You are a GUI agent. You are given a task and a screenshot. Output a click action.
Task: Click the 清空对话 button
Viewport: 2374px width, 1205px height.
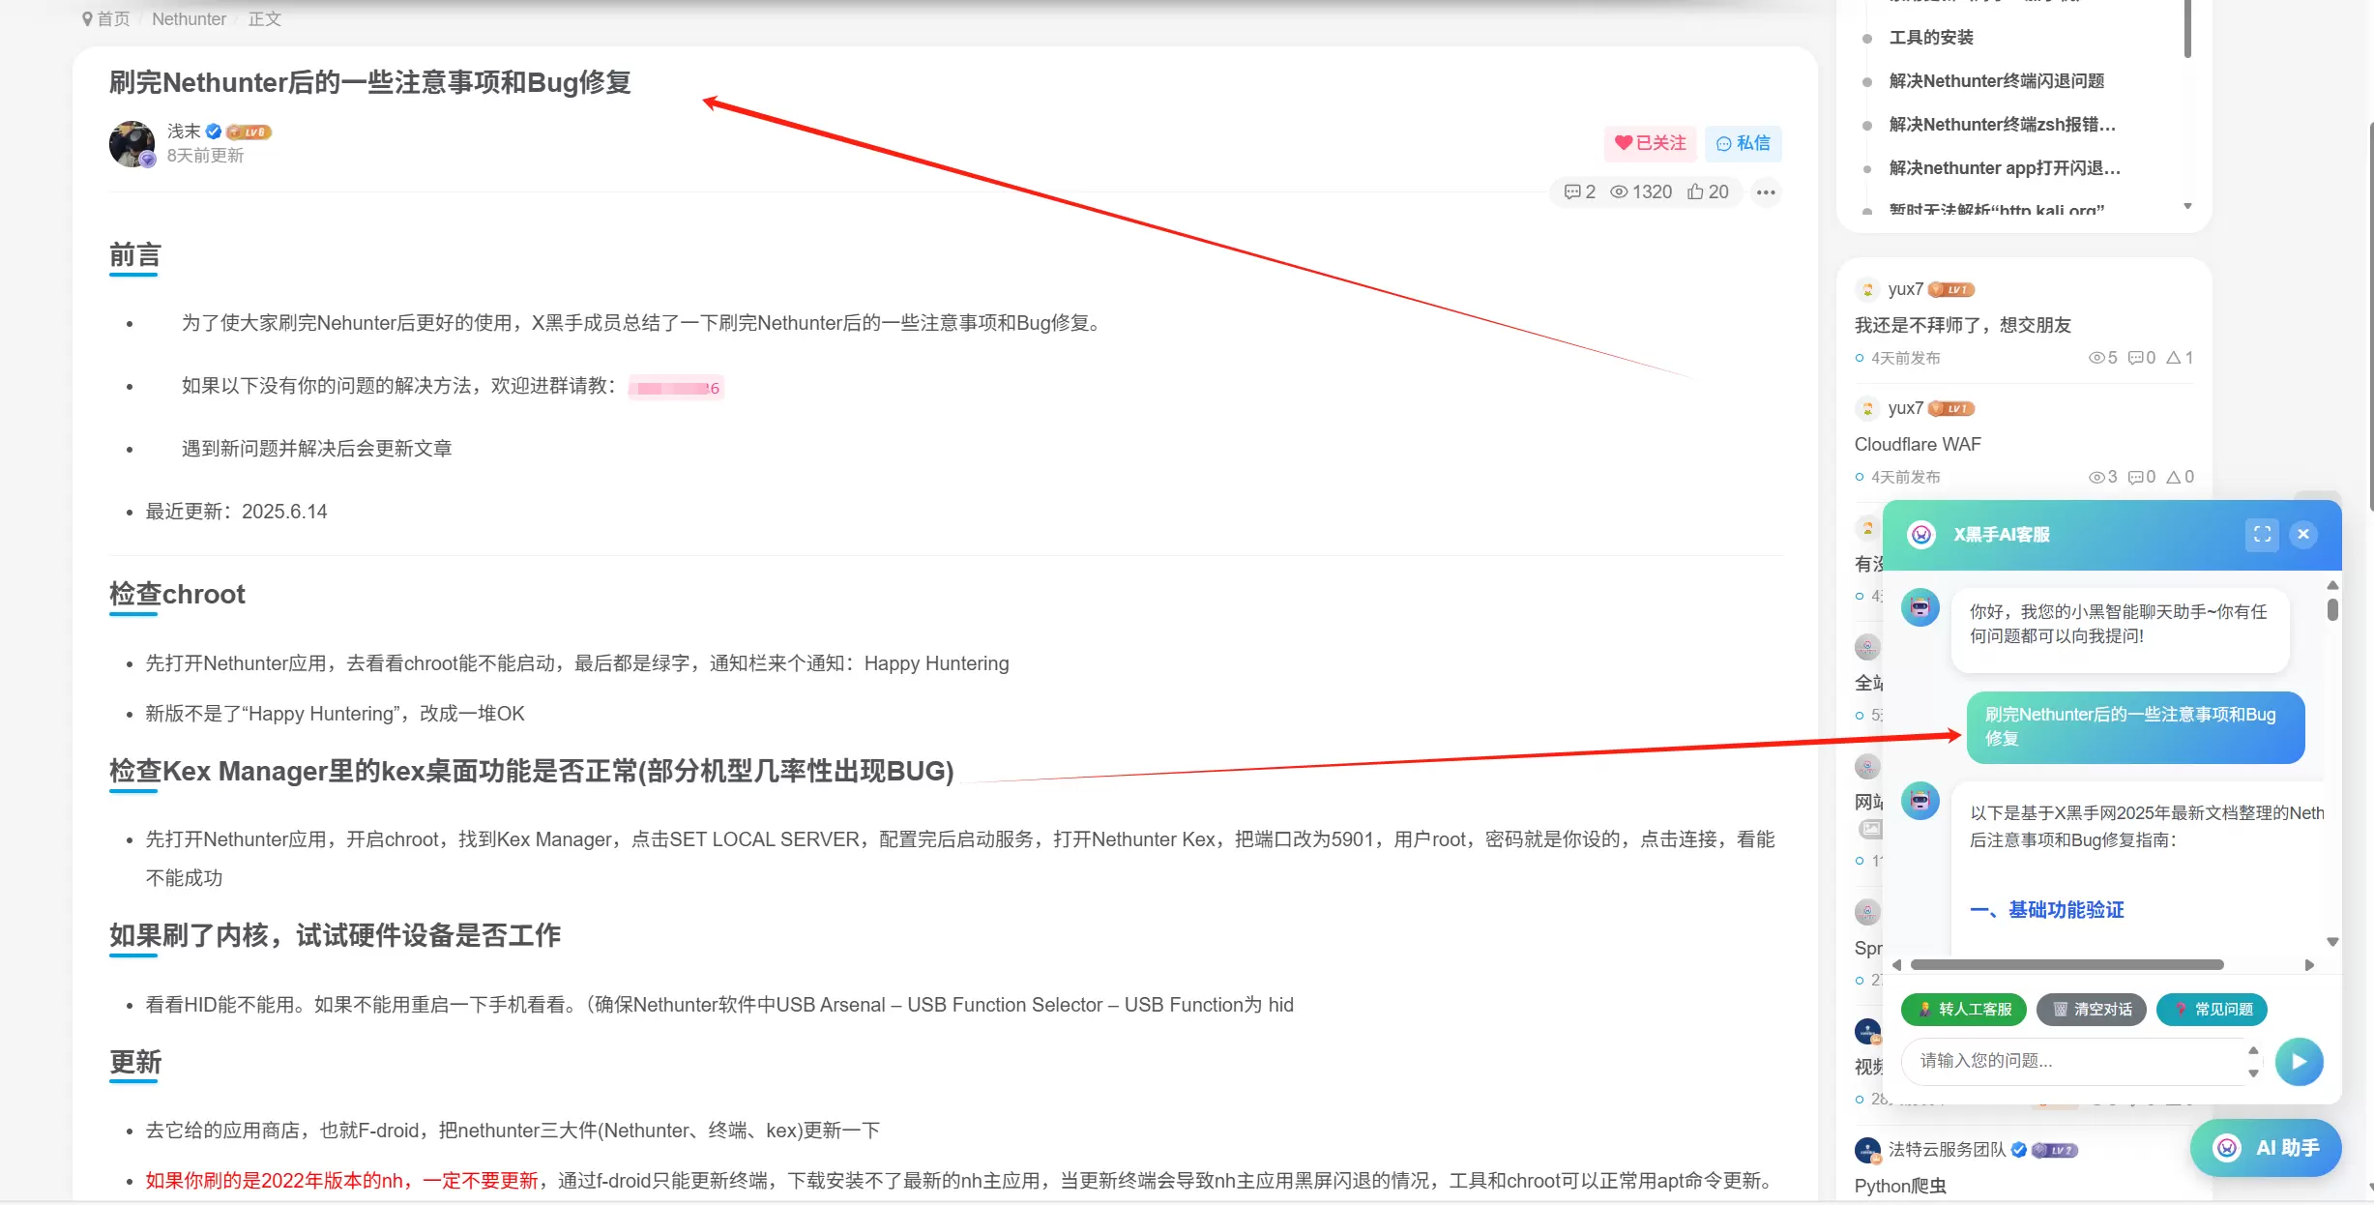tap(2091, 1009)
